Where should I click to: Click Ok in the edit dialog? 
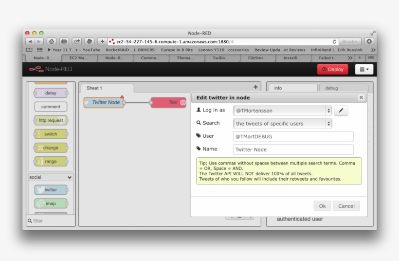click(x=323, y=206)
